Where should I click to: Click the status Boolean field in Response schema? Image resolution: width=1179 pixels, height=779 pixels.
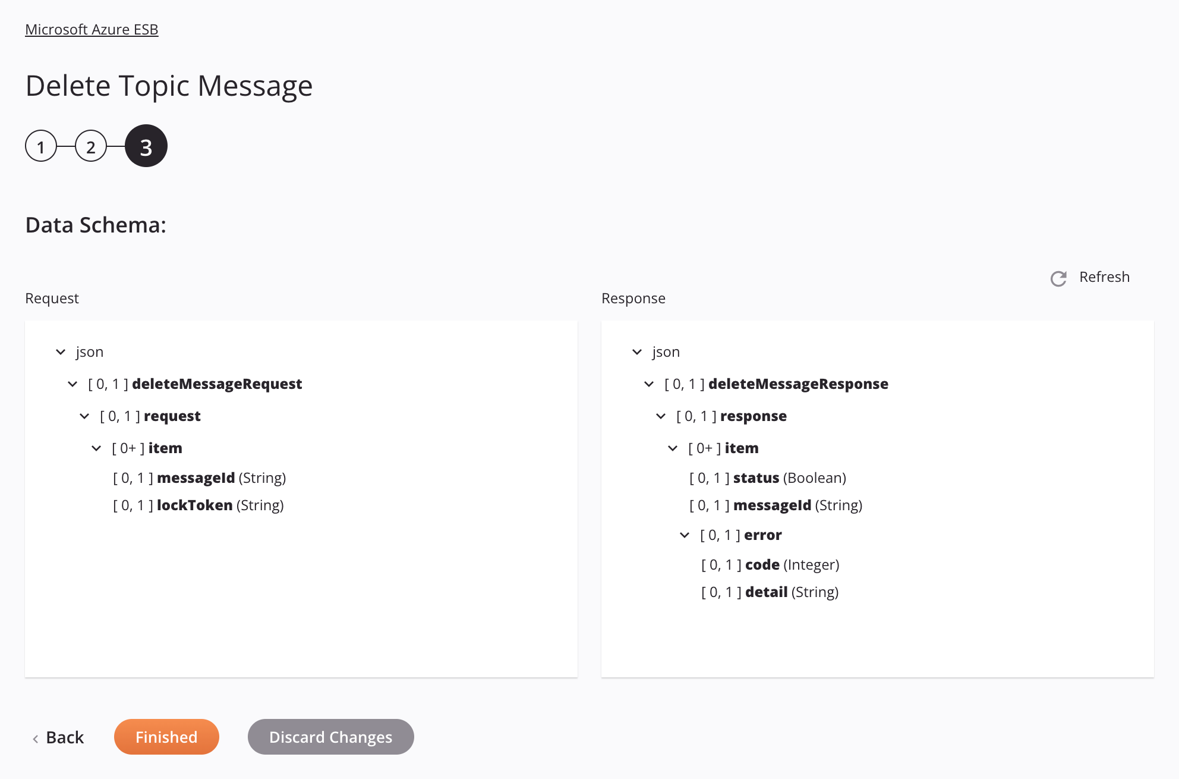click(756, 478)
